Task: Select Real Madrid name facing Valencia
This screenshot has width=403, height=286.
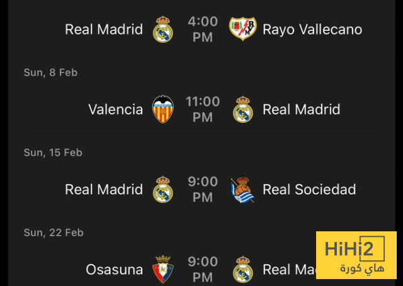Action: click(x=301, y=109)
